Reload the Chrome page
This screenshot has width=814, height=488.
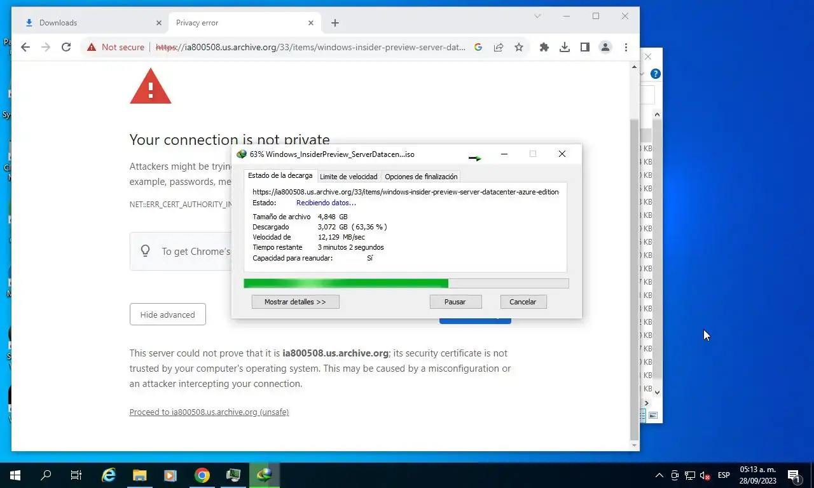[x=66, y=47]
